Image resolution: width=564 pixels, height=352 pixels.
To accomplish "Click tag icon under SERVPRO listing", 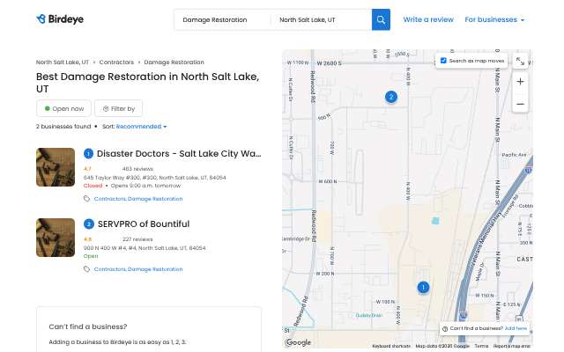I will (x=86, y=269).
